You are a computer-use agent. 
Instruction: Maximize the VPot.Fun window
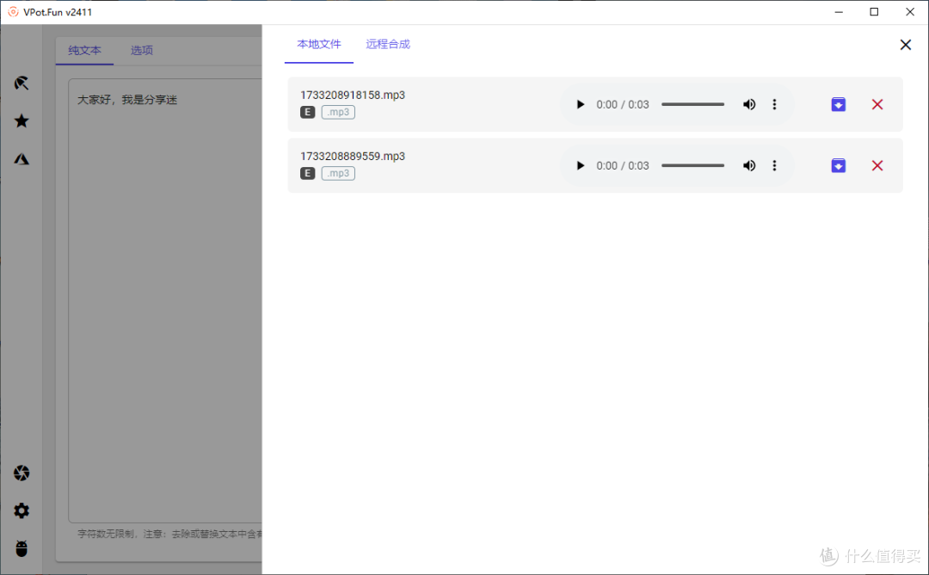pyautogui.click(x=874, y=12)
